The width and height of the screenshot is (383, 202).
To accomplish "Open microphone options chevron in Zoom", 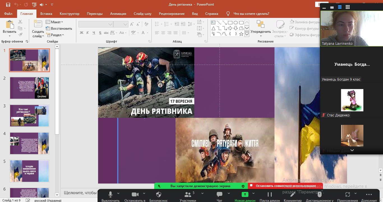I will [118, 193].
